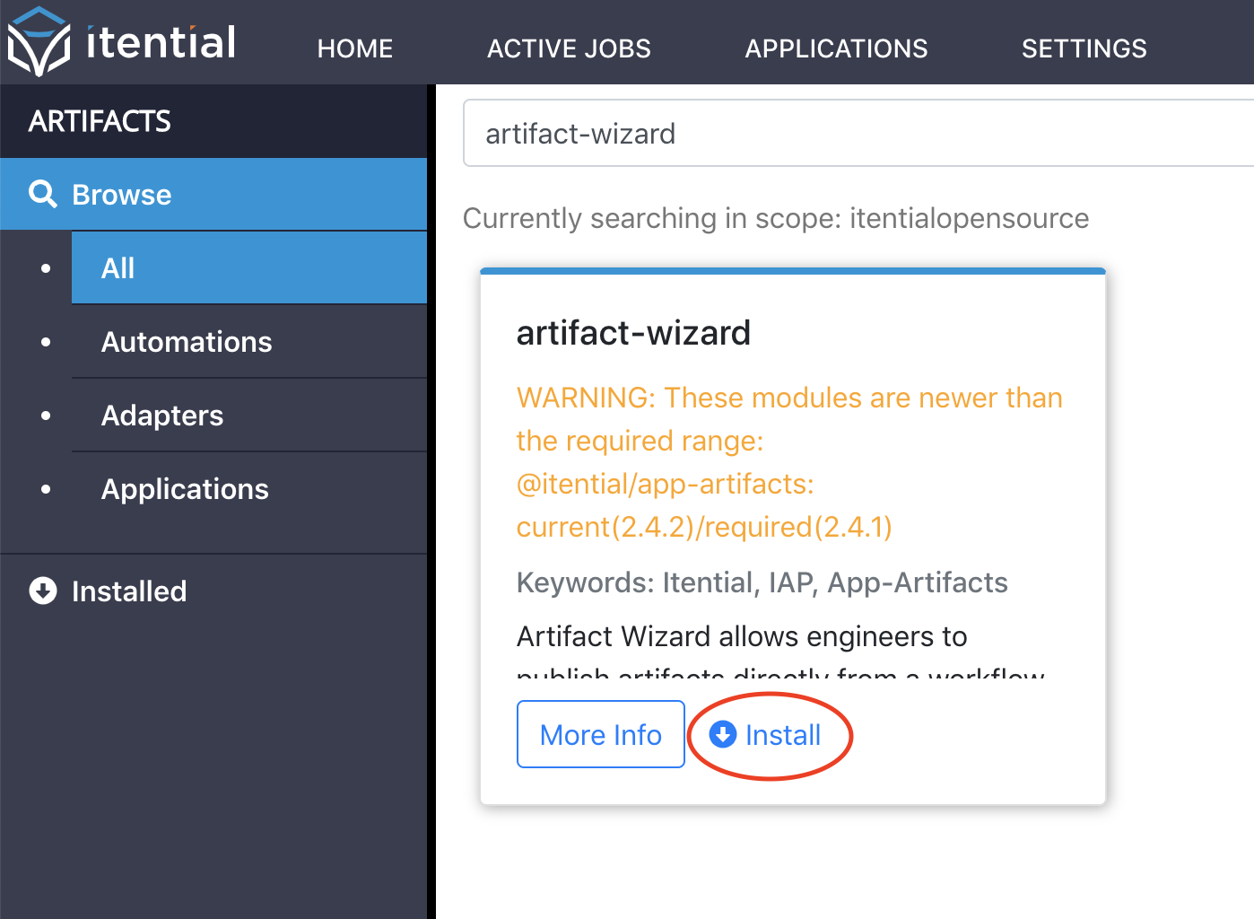Click the blue Install download icon
Image resolution: width=1254 pixels, height=919 pixels.
coord(722,734)
